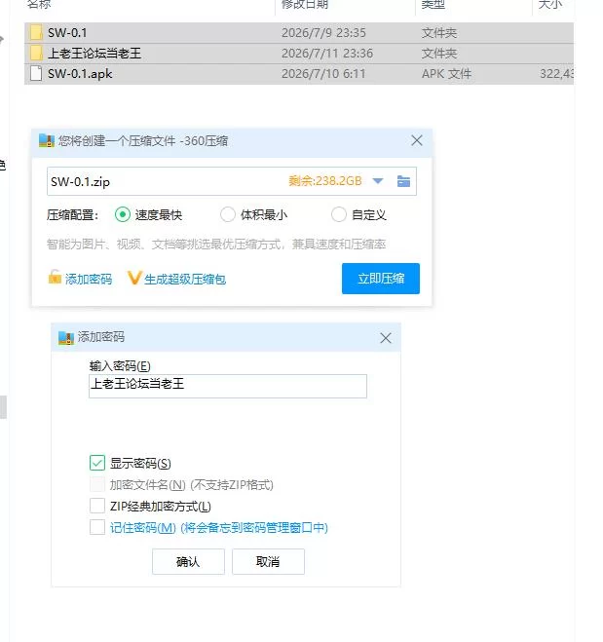Close the 您将创建一个压缩文件 dialog
Screen dimensions: 603x642
click(x=417, y=140)
